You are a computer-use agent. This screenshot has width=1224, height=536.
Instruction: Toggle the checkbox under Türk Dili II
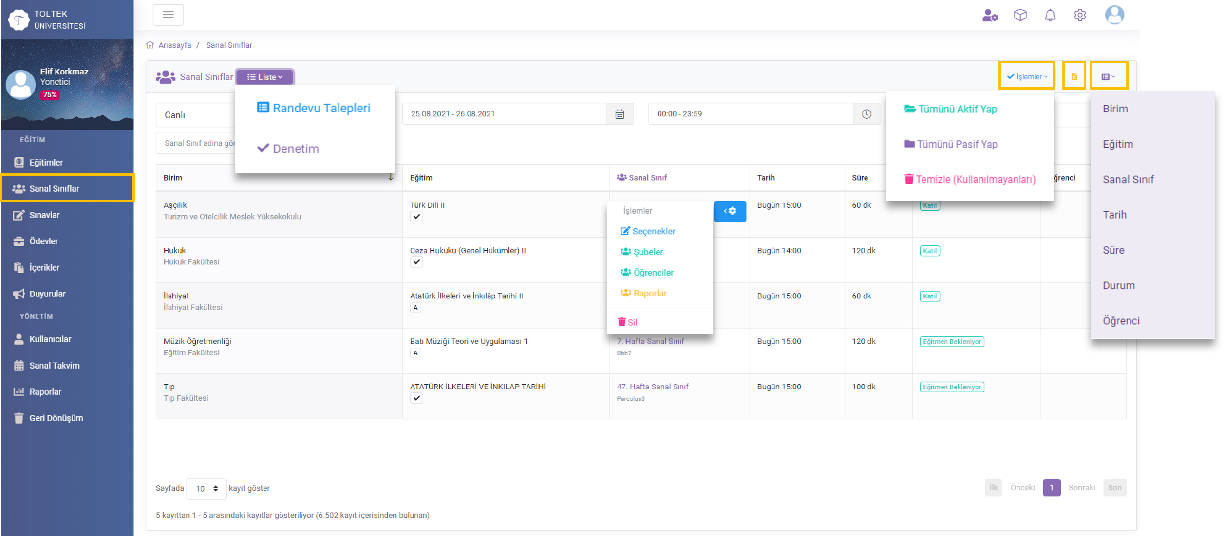(x=416, y=217)
